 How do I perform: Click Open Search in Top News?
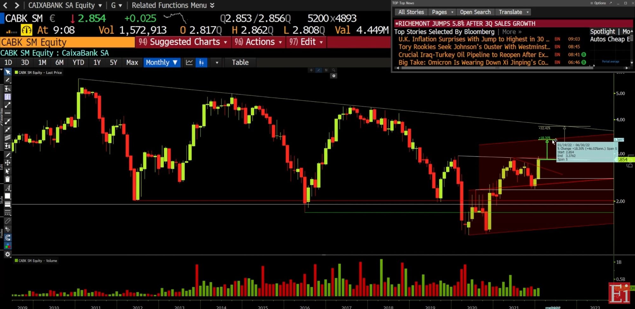click(475, 12)
